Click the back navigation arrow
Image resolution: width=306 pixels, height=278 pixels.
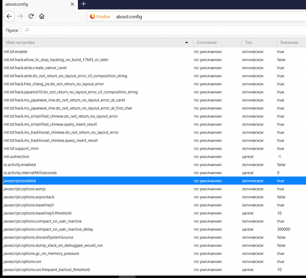click(9, 16)
